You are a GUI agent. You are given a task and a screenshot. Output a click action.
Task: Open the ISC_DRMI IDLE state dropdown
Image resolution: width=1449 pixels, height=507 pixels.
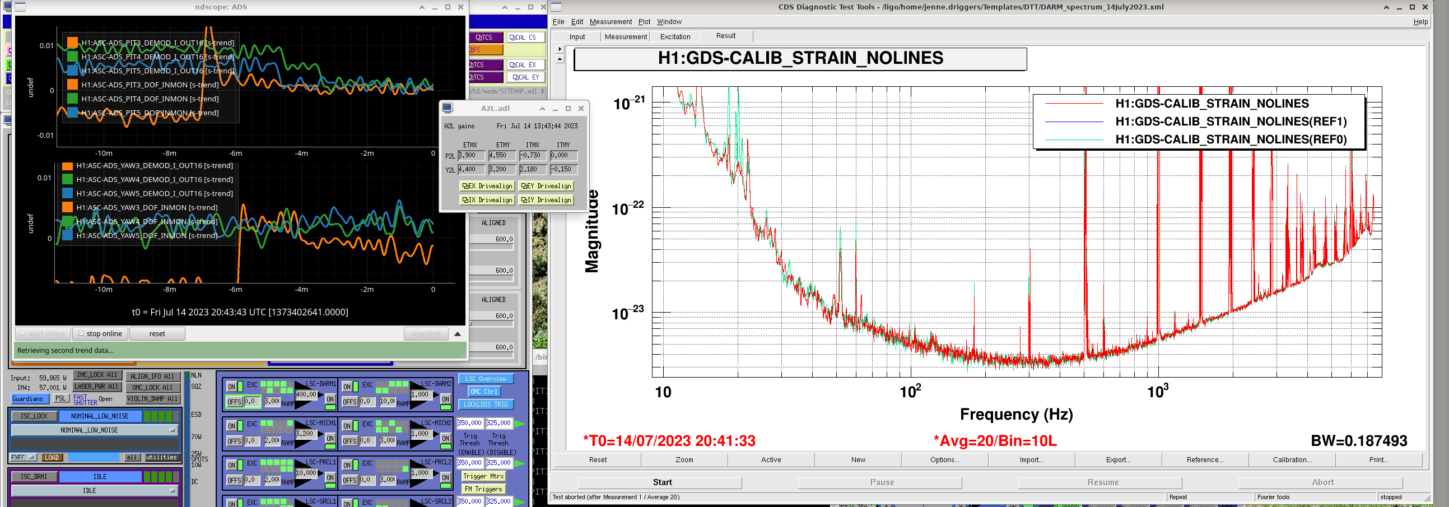point(94,491)
